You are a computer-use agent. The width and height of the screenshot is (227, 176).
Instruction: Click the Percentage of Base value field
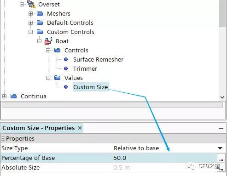pos(165,158)
